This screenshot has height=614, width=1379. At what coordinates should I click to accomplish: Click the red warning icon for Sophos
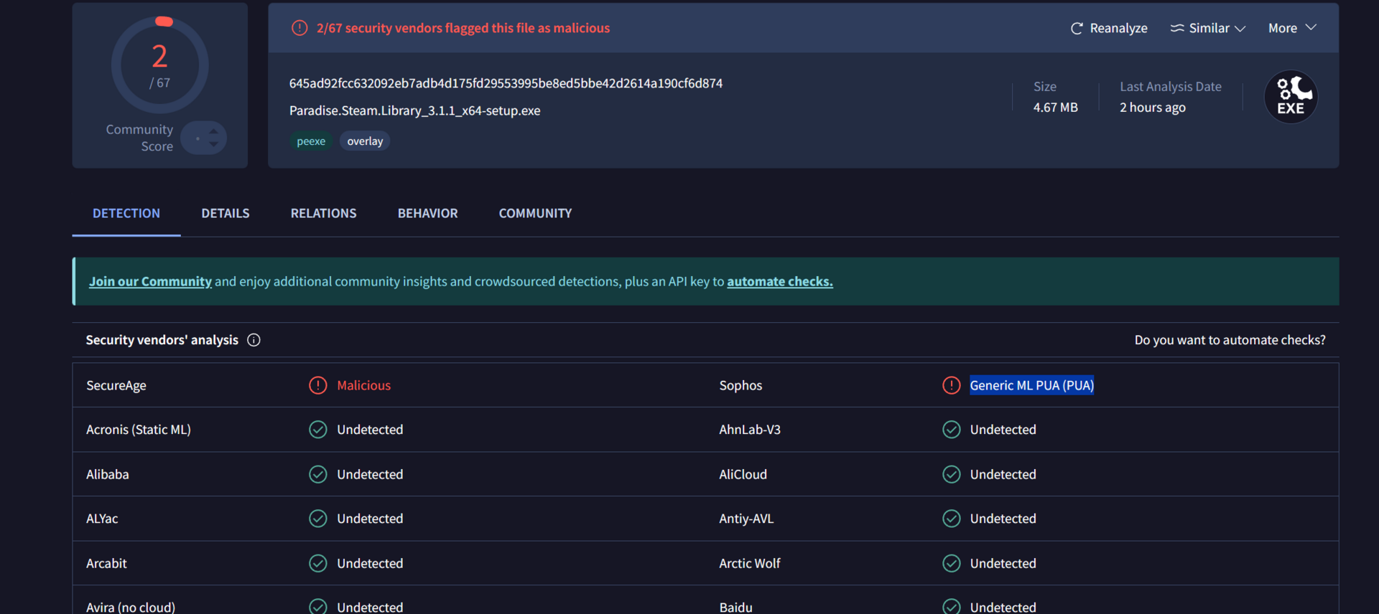[x=951, y=385]
